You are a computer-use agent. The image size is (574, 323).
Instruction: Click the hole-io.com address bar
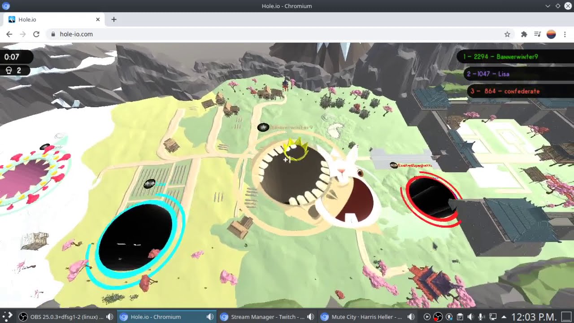click(x=280, y=34)
